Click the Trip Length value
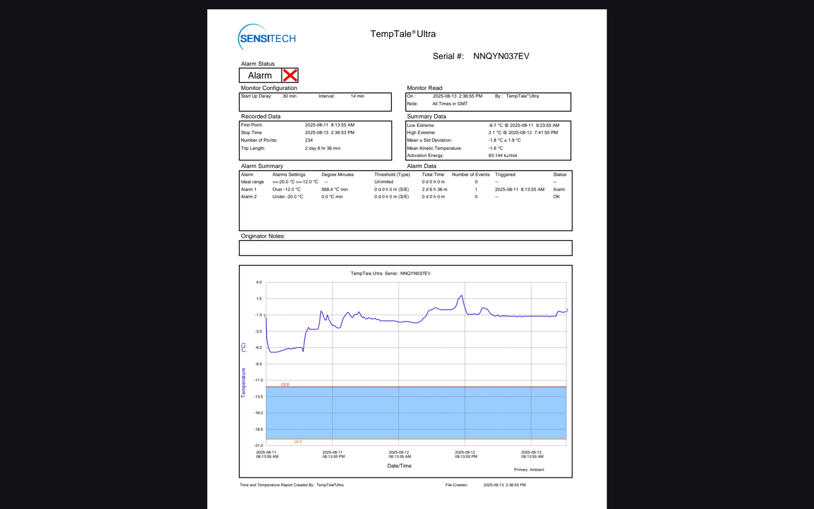Screen dimensions: 814x509 click(x=323, y=148)
